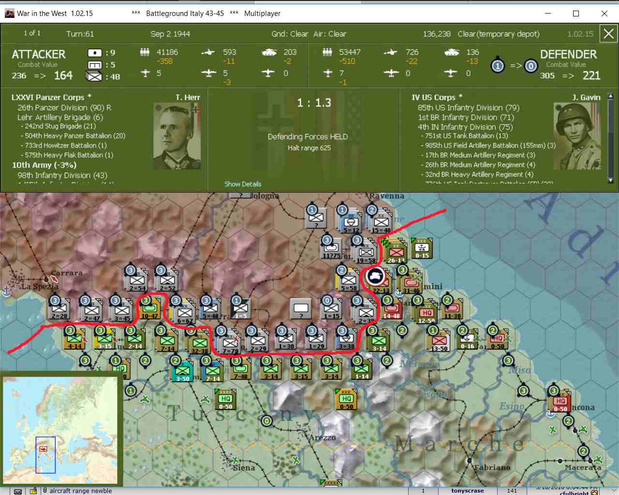Select the Axis stack labeled 19=58

pos(366,252)
